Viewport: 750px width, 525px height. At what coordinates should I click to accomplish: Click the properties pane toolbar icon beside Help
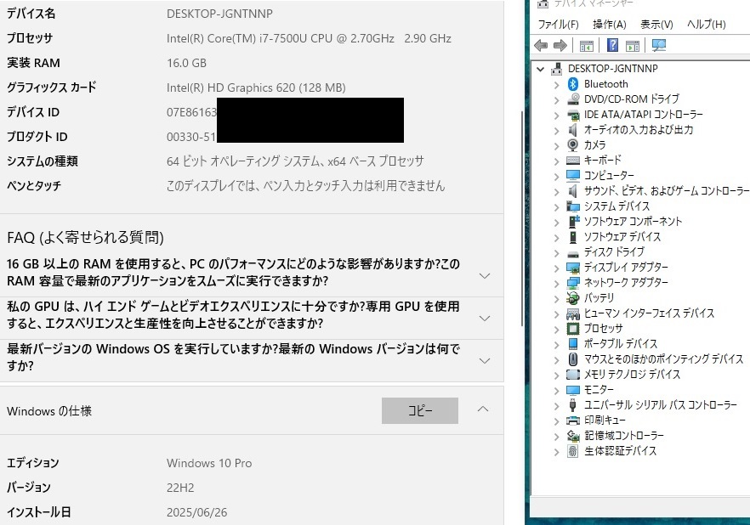click(633, 45)
